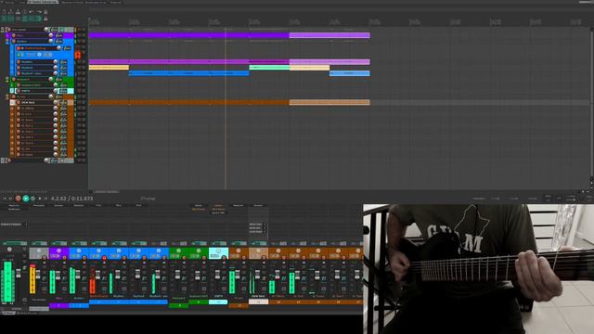Click the red Record transport button
This screenshot has height=334, width=594.
pos(19,199)
